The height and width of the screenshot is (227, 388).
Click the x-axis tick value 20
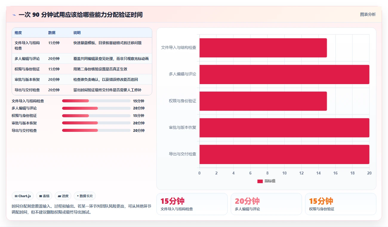(x=369, y=173)
